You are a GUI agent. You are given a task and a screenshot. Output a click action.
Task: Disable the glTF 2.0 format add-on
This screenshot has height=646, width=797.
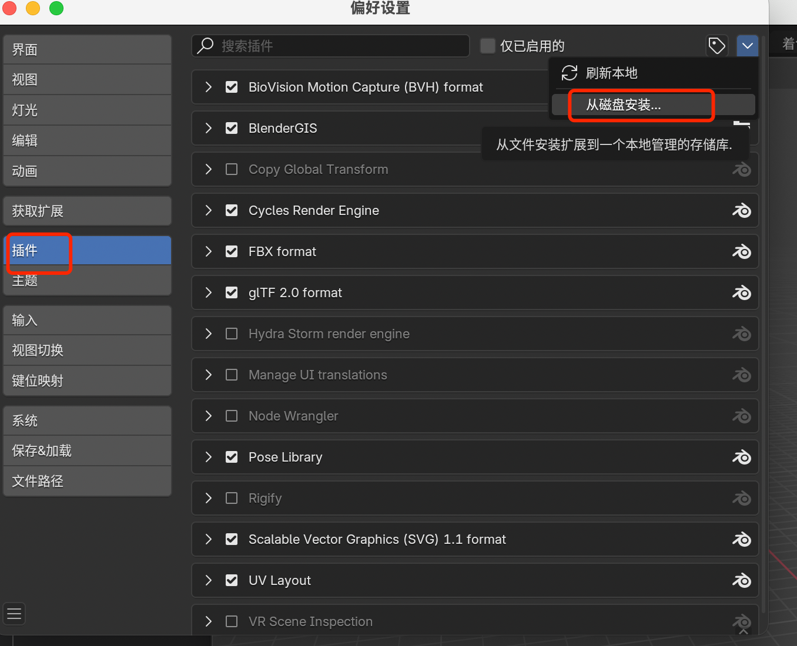tap(232, 292)
